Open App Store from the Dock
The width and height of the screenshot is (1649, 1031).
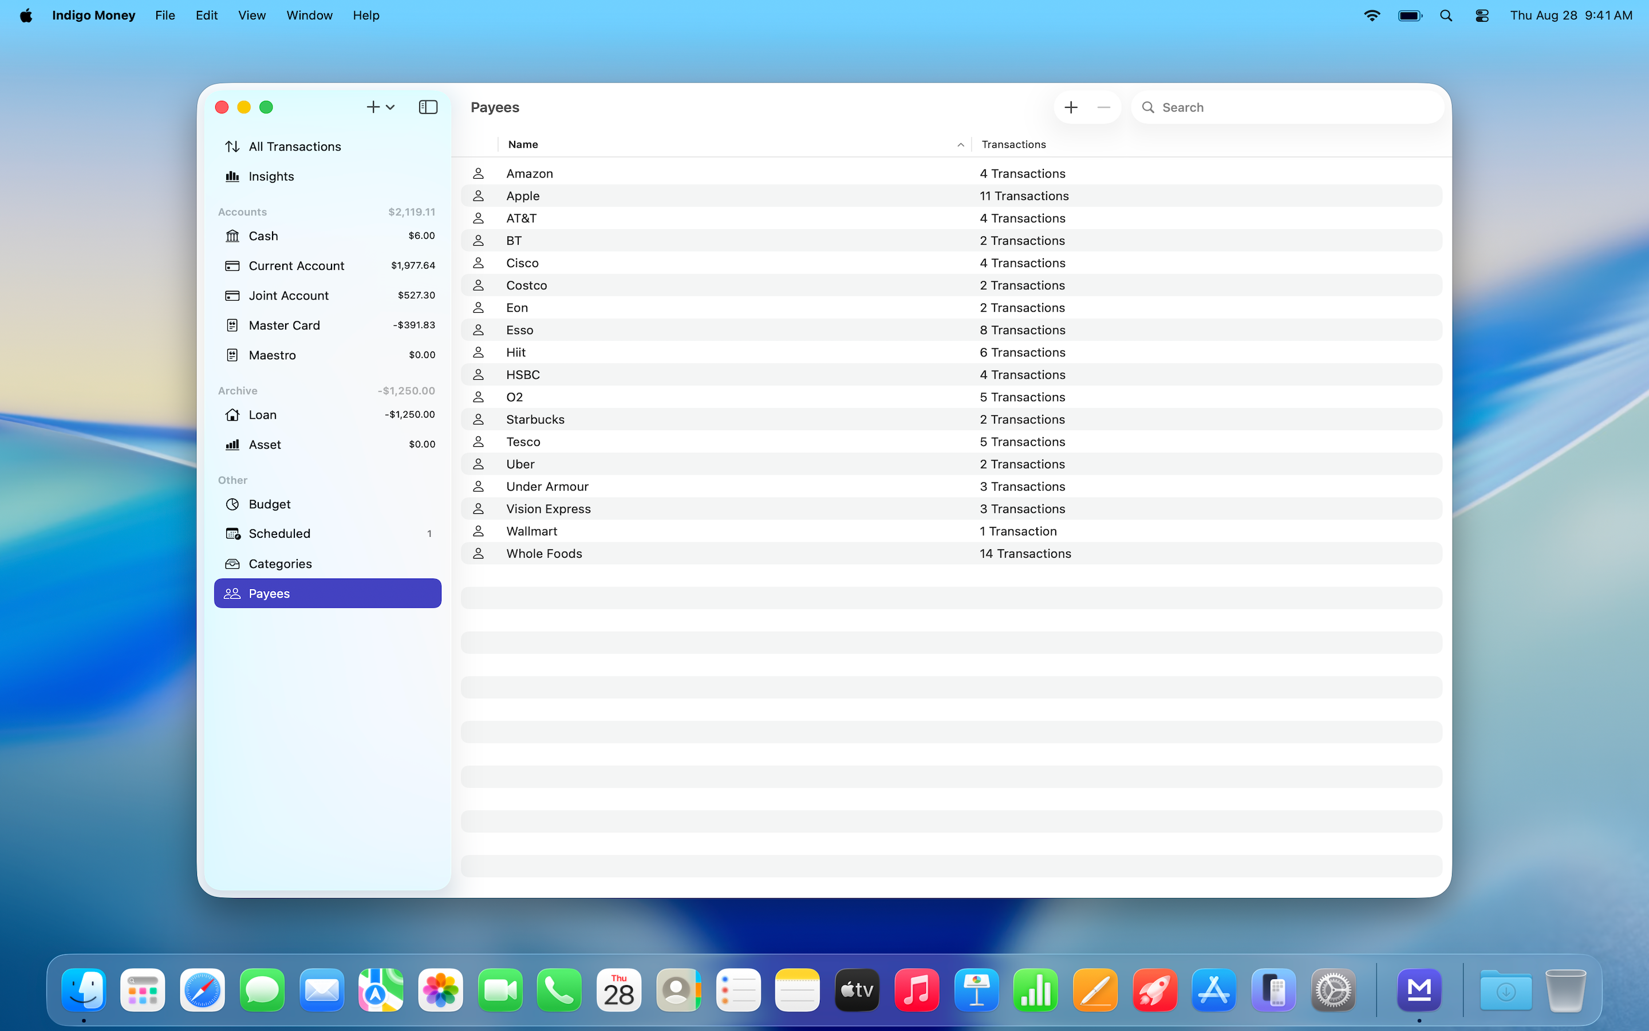click(x=1214, y=990)
